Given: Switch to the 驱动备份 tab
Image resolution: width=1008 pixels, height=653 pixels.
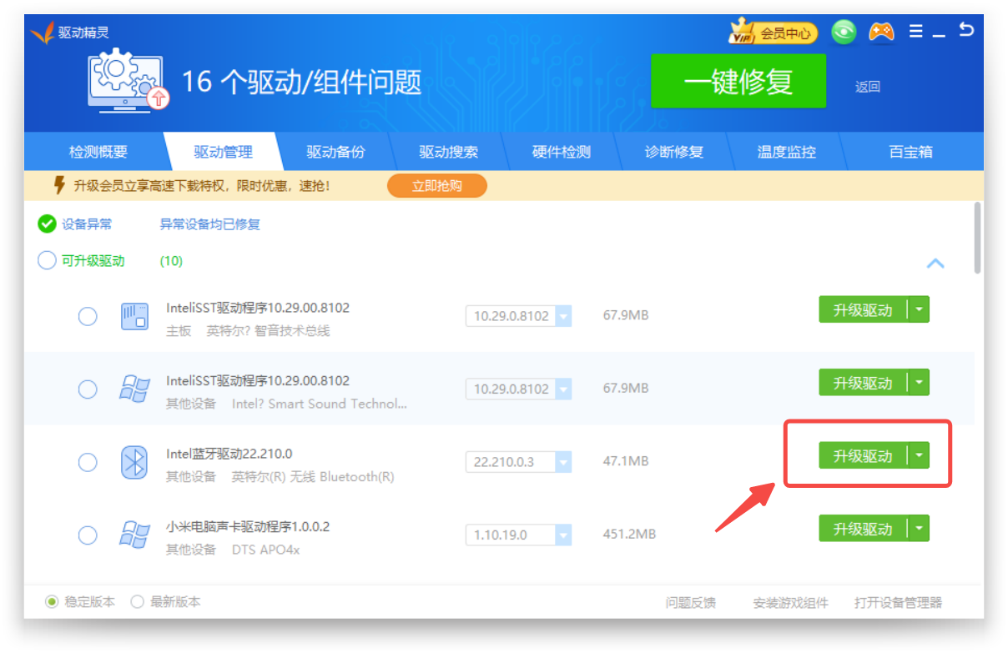Looking at the screenshot, I should click(335, 152).
